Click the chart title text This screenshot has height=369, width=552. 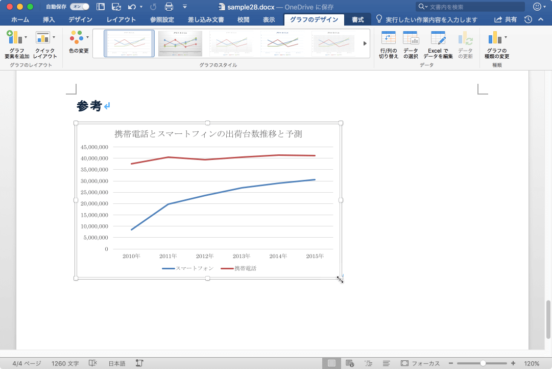208,134
